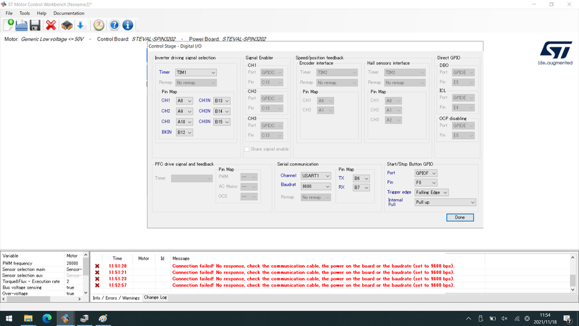The image size is (579, 326).
Task: Open BKIN pin B12 dropdown
Action: tap(184, 132)
